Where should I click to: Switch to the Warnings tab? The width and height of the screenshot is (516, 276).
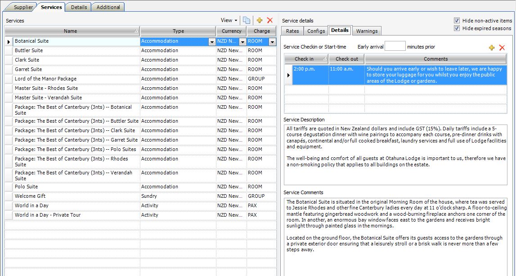[367, 31]
